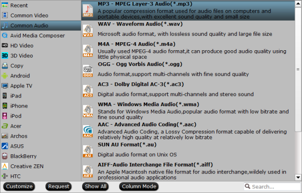The height and width of the screenshot is (193, 302).
Task: Select OGG - Ogg Vorbis Audio format
Action: pos(188,71)
